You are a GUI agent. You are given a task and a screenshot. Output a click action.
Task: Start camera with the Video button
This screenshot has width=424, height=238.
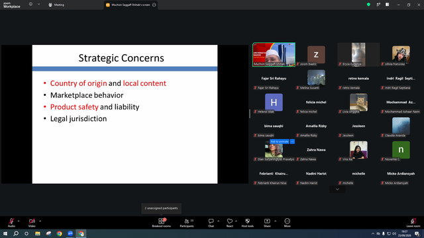click(32, 223)
